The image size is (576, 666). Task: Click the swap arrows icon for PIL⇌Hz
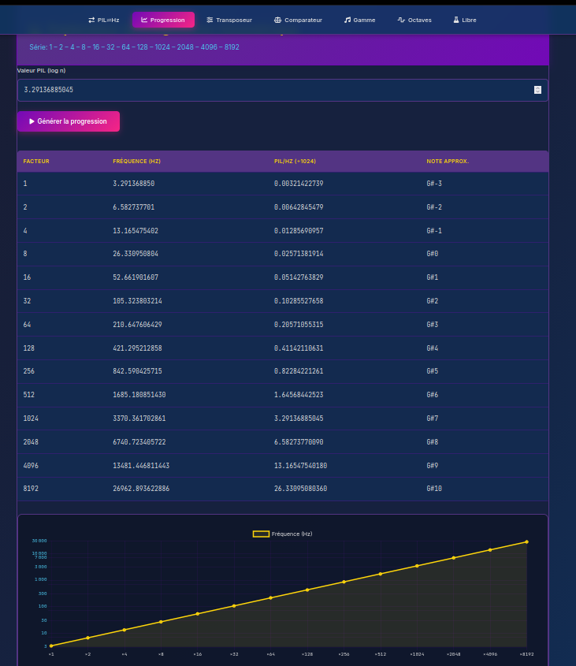(x=91, y=20)
